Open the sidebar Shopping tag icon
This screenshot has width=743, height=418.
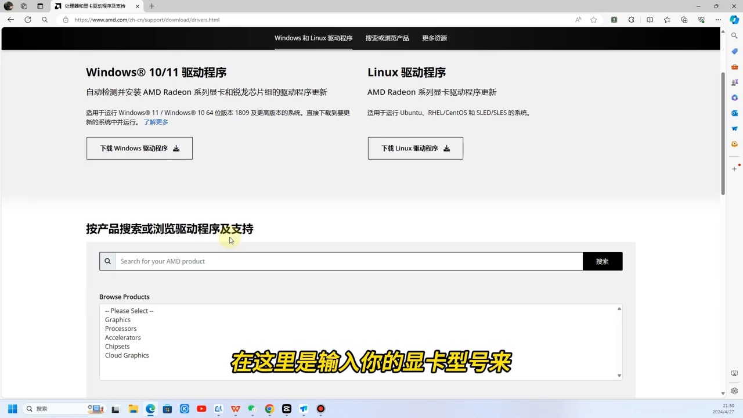pyautogui.click(x=734, y=51)
